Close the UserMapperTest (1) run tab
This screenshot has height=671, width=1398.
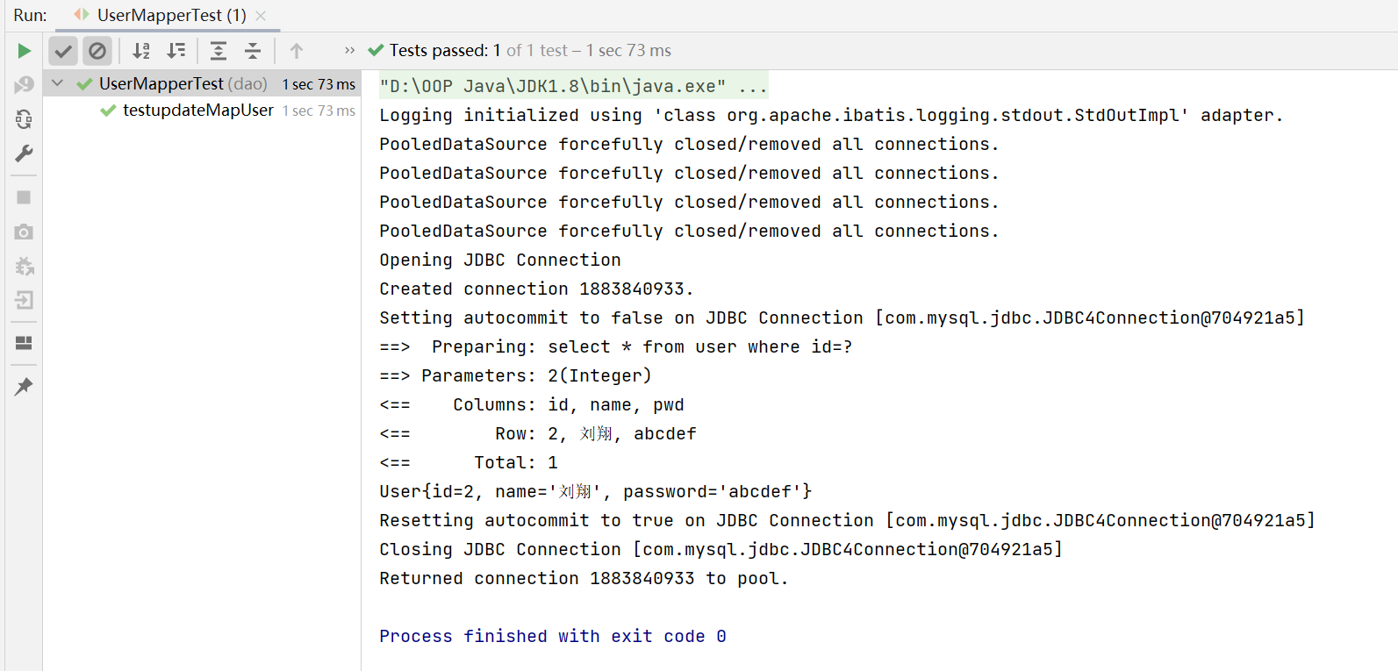click(x=261, y=15)
